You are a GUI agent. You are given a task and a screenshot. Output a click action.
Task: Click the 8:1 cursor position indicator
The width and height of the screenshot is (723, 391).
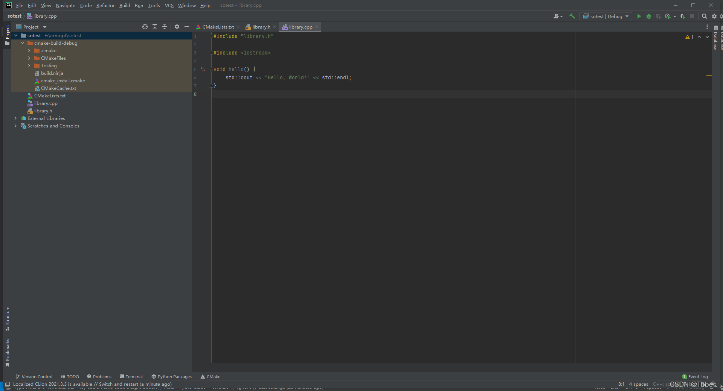tap(621, 384)
